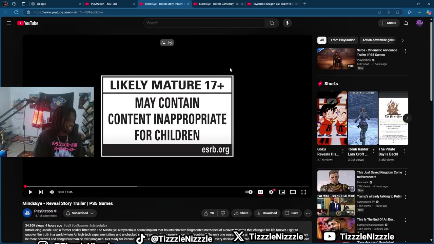Like the MindsEye video
This screenshot has width=434, height=244.
tap(209, 213)
